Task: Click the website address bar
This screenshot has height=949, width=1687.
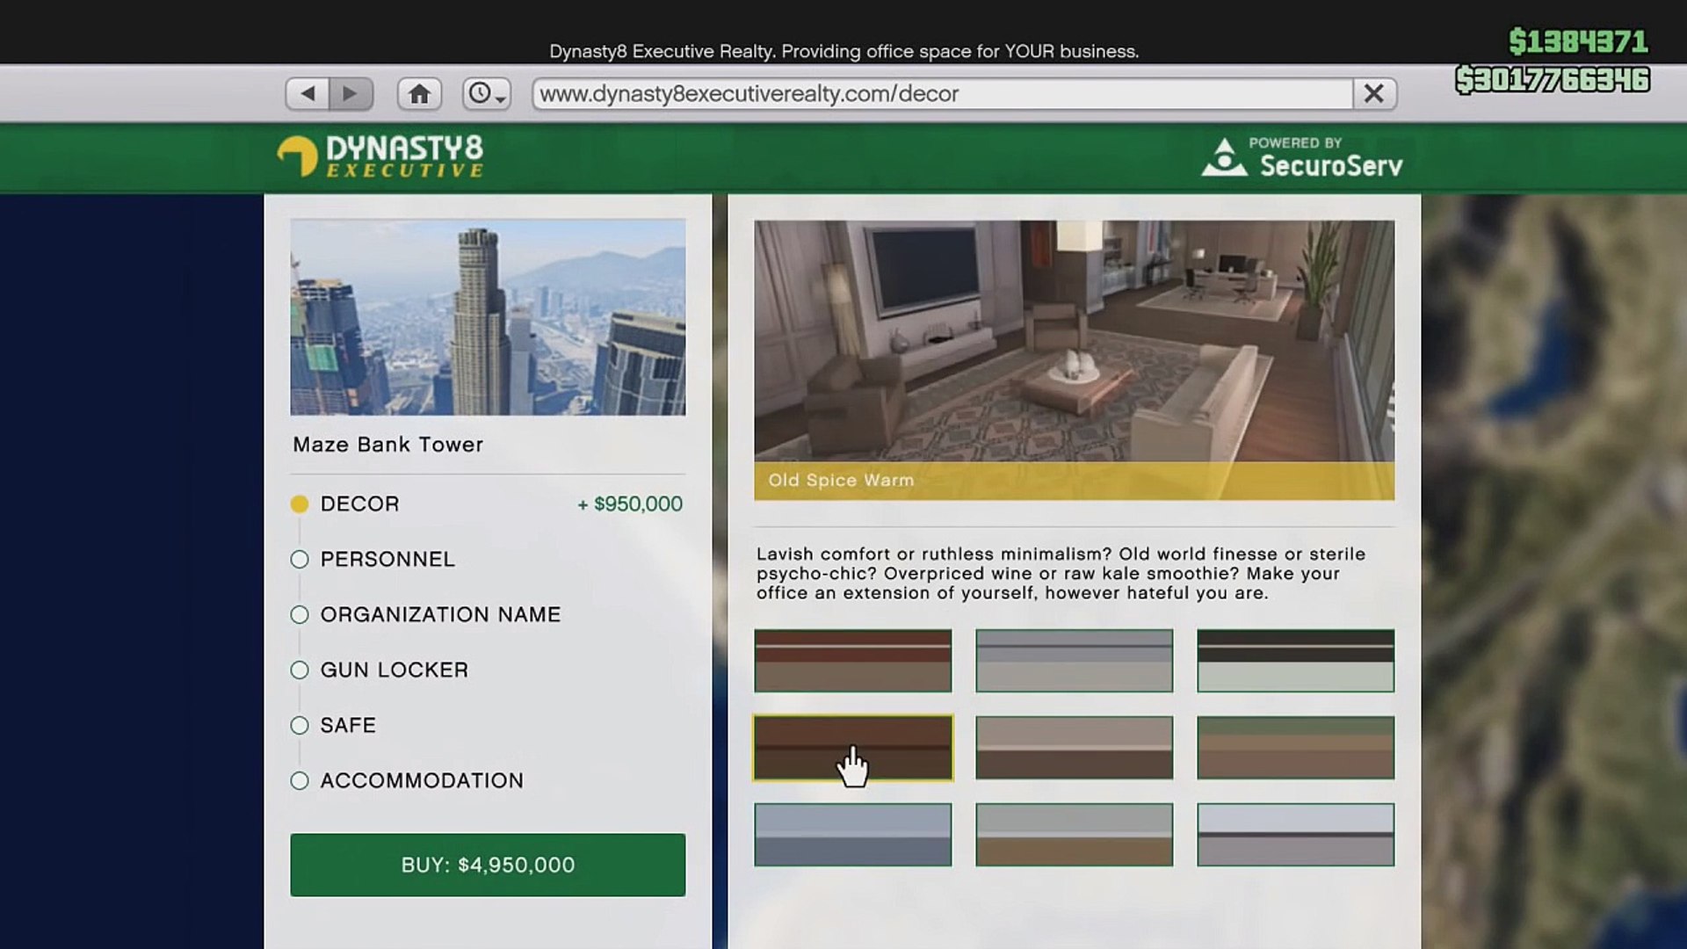Action: [940, 93]
